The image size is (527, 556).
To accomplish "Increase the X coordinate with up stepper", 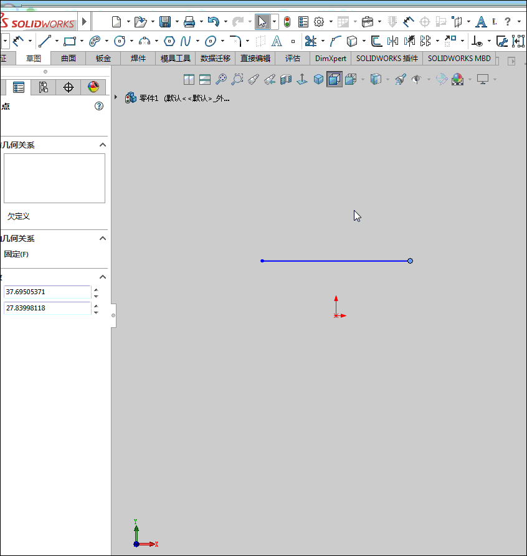I will coord(96,289).
